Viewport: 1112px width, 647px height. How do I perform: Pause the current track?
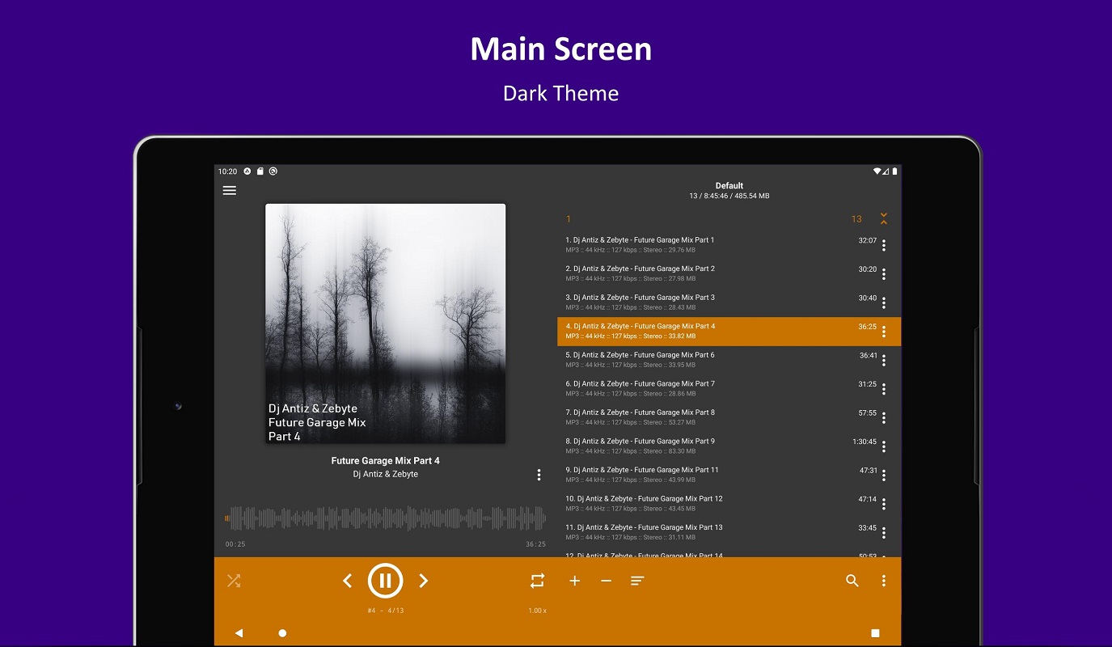coord(385,581)
